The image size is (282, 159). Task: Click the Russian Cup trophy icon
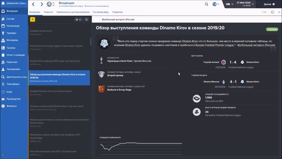(x=101, y=60)
